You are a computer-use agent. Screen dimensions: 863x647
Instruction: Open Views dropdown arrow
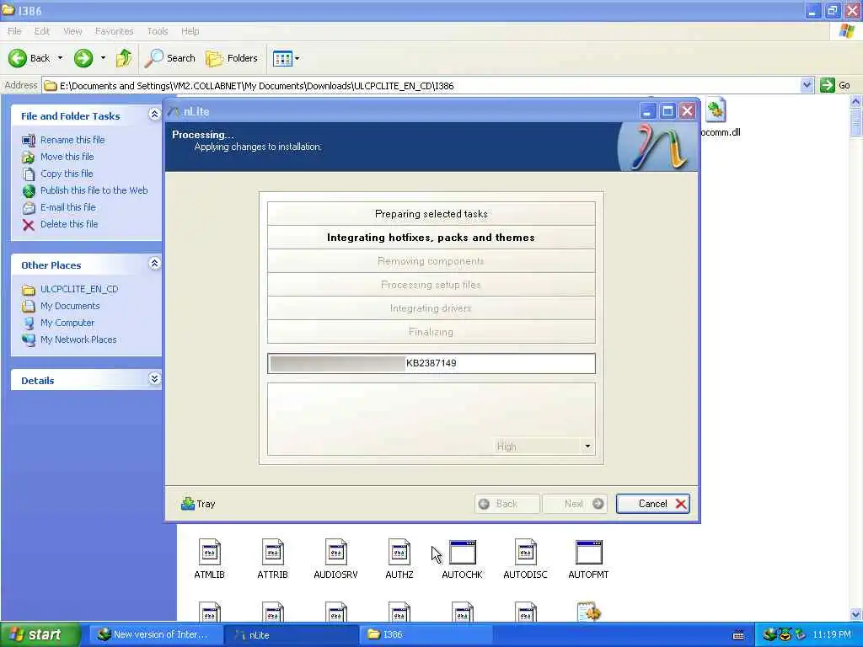tap(297, 58)
